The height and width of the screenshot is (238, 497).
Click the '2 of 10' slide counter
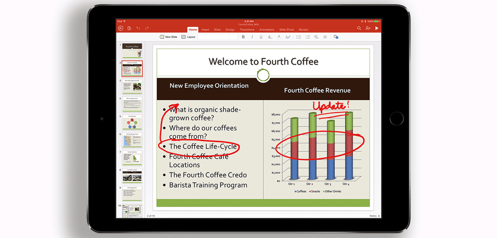click(151, 216)
